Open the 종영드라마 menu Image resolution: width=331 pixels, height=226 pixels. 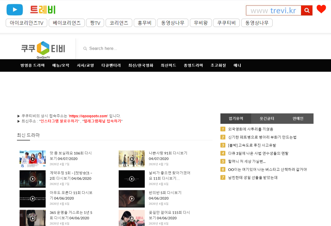(x=193, y=65)
